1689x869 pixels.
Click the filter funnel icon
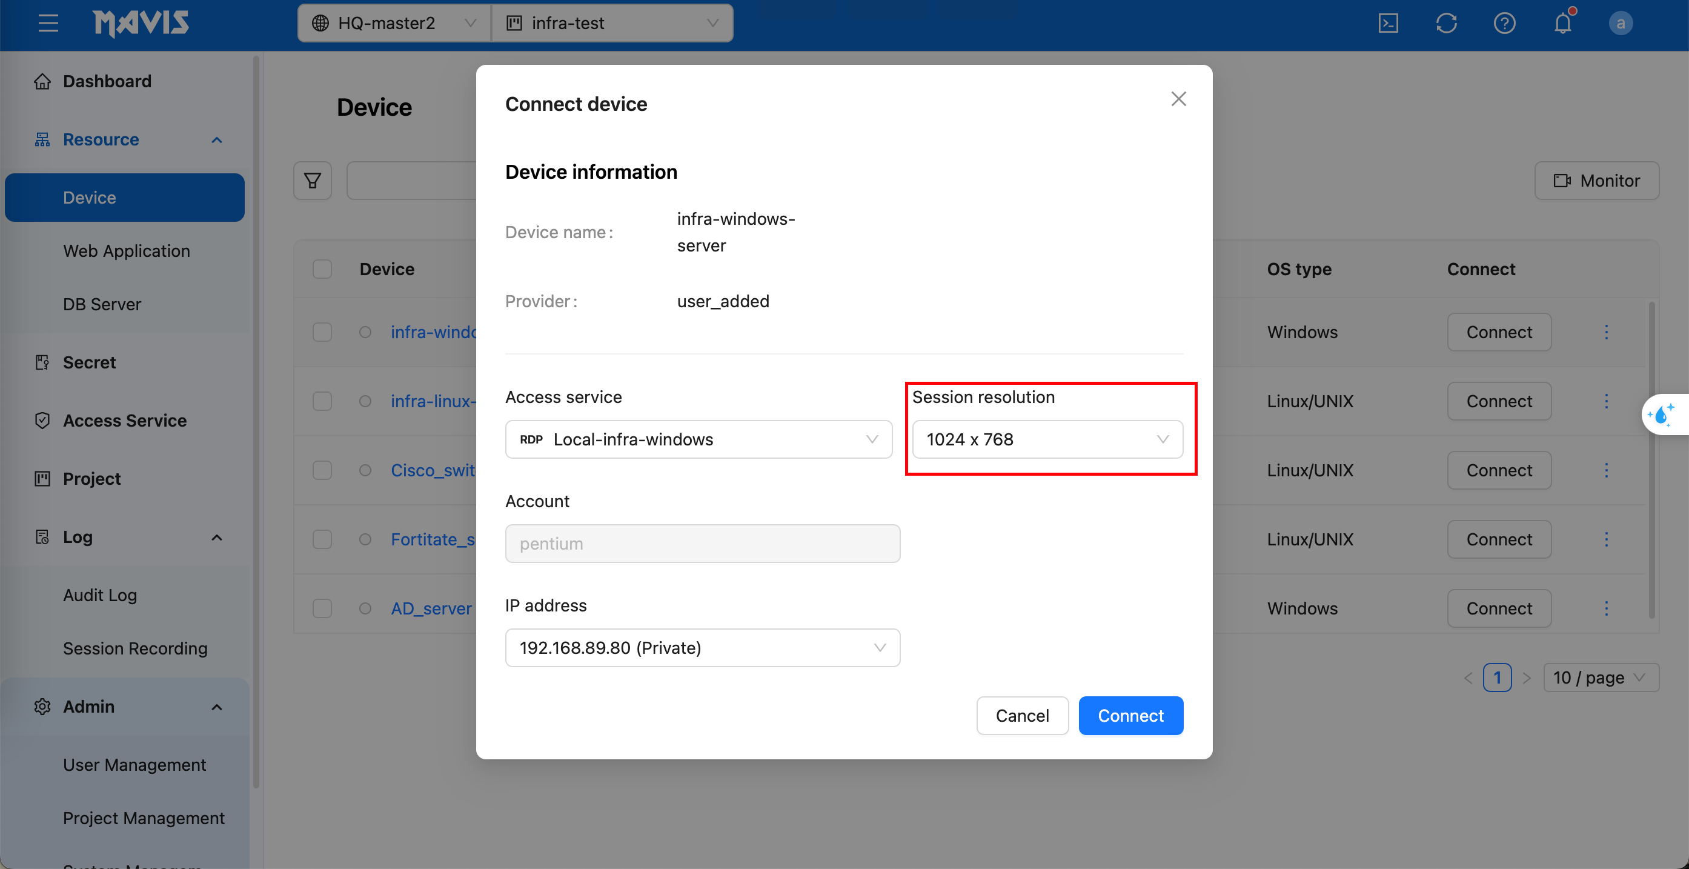coord(313,181)
